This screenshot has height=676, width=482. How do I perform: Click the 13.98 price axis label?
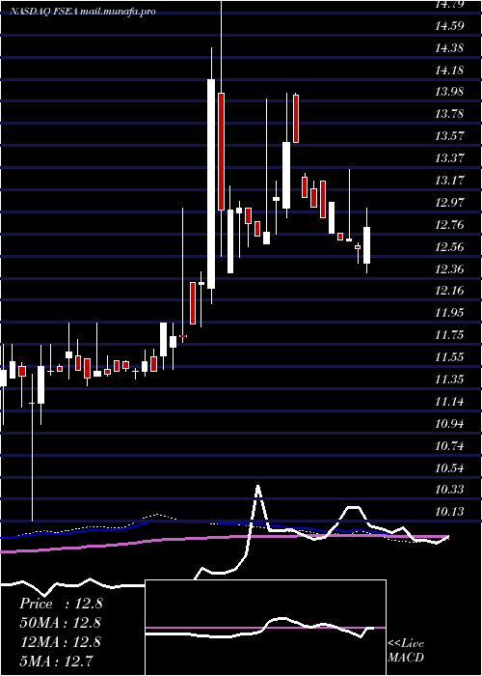click(x=450, y=92)
